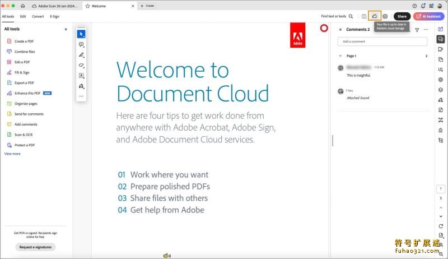Click the Share button

402,17
